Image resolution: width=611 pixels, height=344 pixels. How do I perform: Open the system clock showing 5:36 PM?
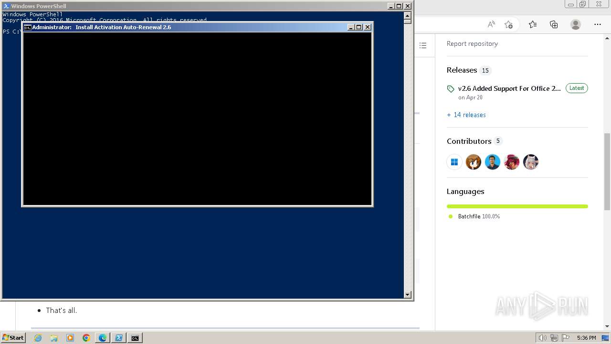click(586, 338)
